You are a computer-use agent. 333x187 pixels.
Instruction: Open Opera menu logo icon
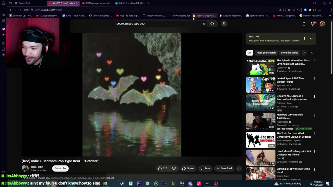pos(4,3)
